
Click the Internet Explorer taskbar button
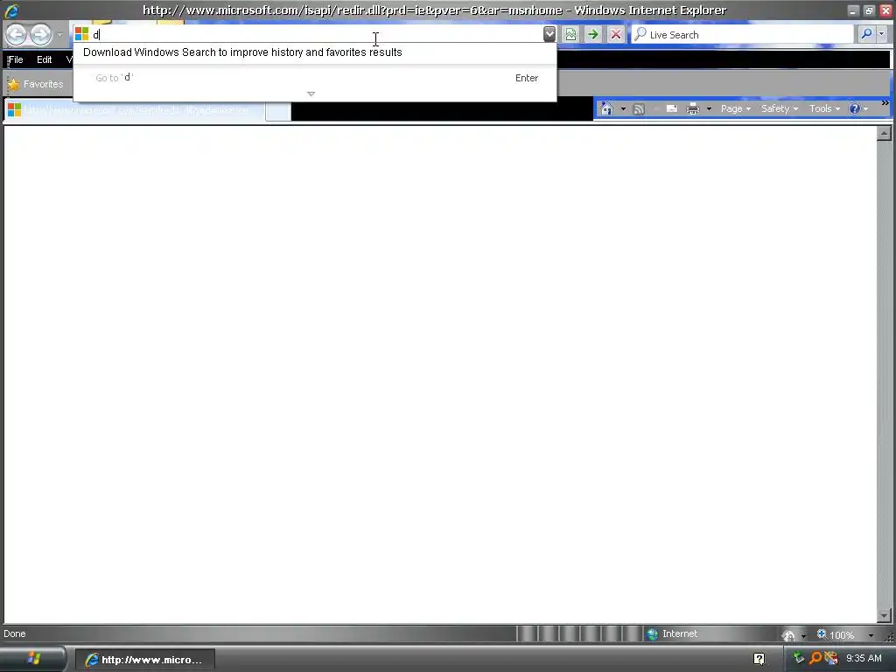point(145,660)
